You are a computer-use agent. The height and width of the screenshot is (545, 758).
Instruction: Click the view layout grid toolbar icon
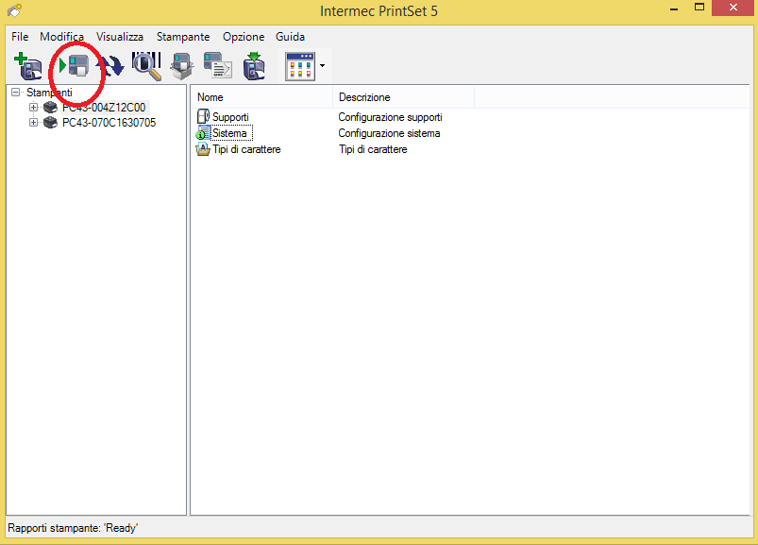pos(300,66)
